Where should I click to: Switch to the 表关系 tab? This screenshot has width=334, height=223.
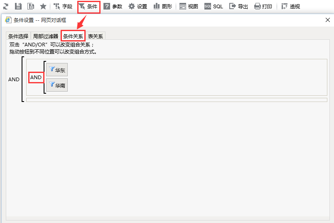click(x=96, y=36)
